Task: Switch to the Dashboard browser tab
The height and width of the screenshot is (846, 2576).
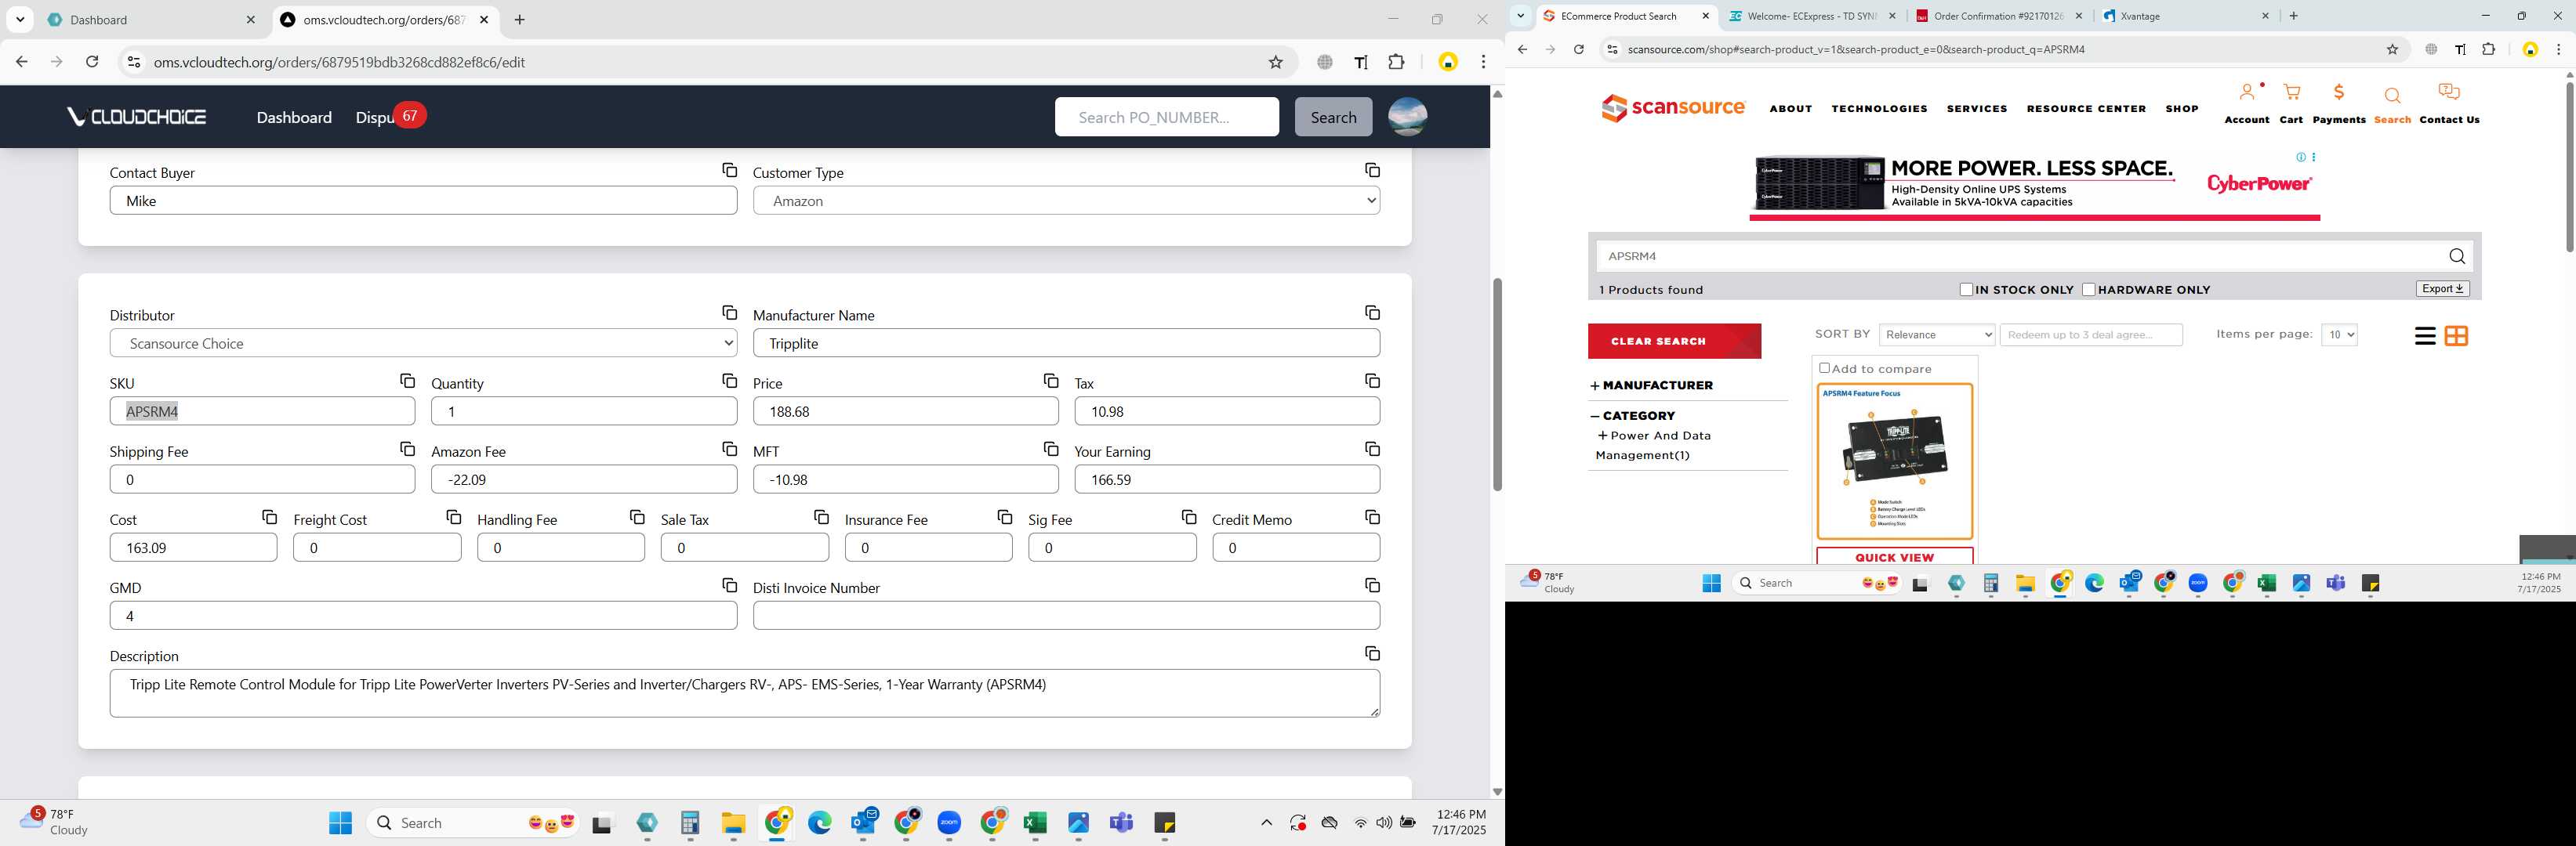Action: (150, 20)
